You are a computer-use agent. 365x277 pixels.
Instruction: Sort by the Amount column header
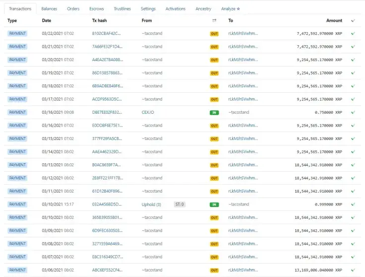pyautogui.click(x=334, y=21)
